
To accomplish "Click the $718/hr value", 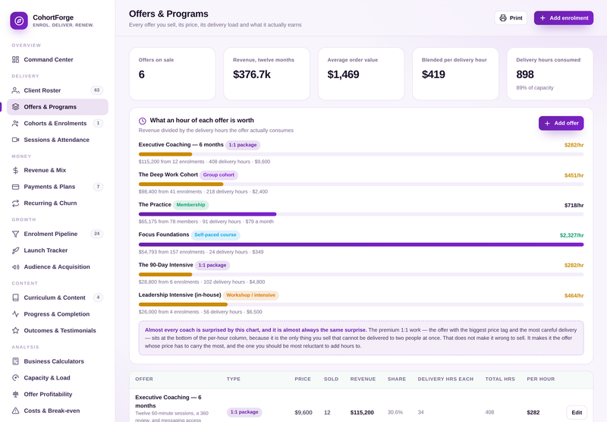I will tap(574, 205).
